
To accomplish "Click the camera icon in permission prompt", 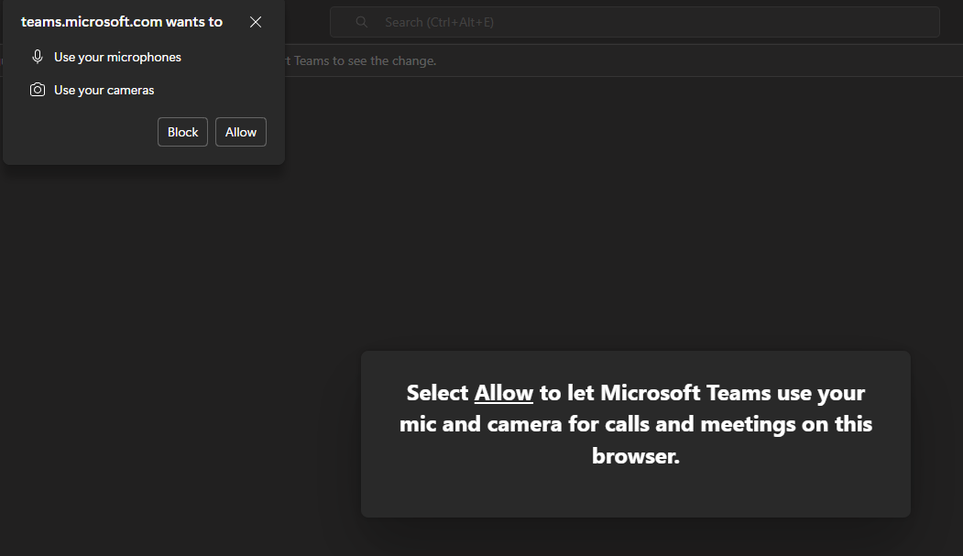I will point(38,90).
